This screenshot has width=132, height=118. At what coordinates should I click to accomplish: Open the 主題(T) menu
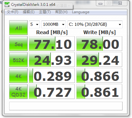tap(45, 12)
